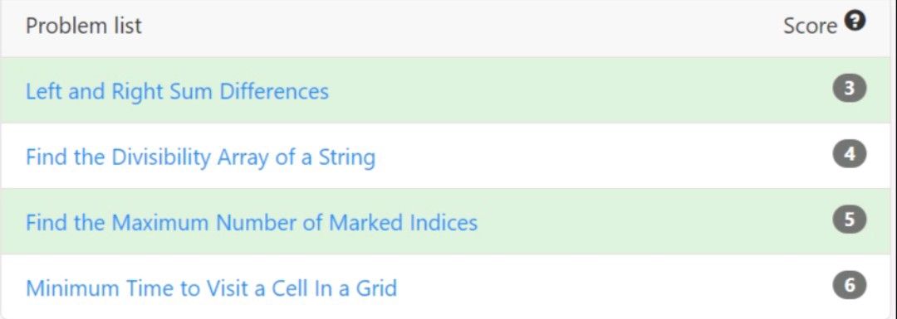Click the word String in the second problem title
The height and width of the screenshot is (319, 897).
tap(346, 157)
